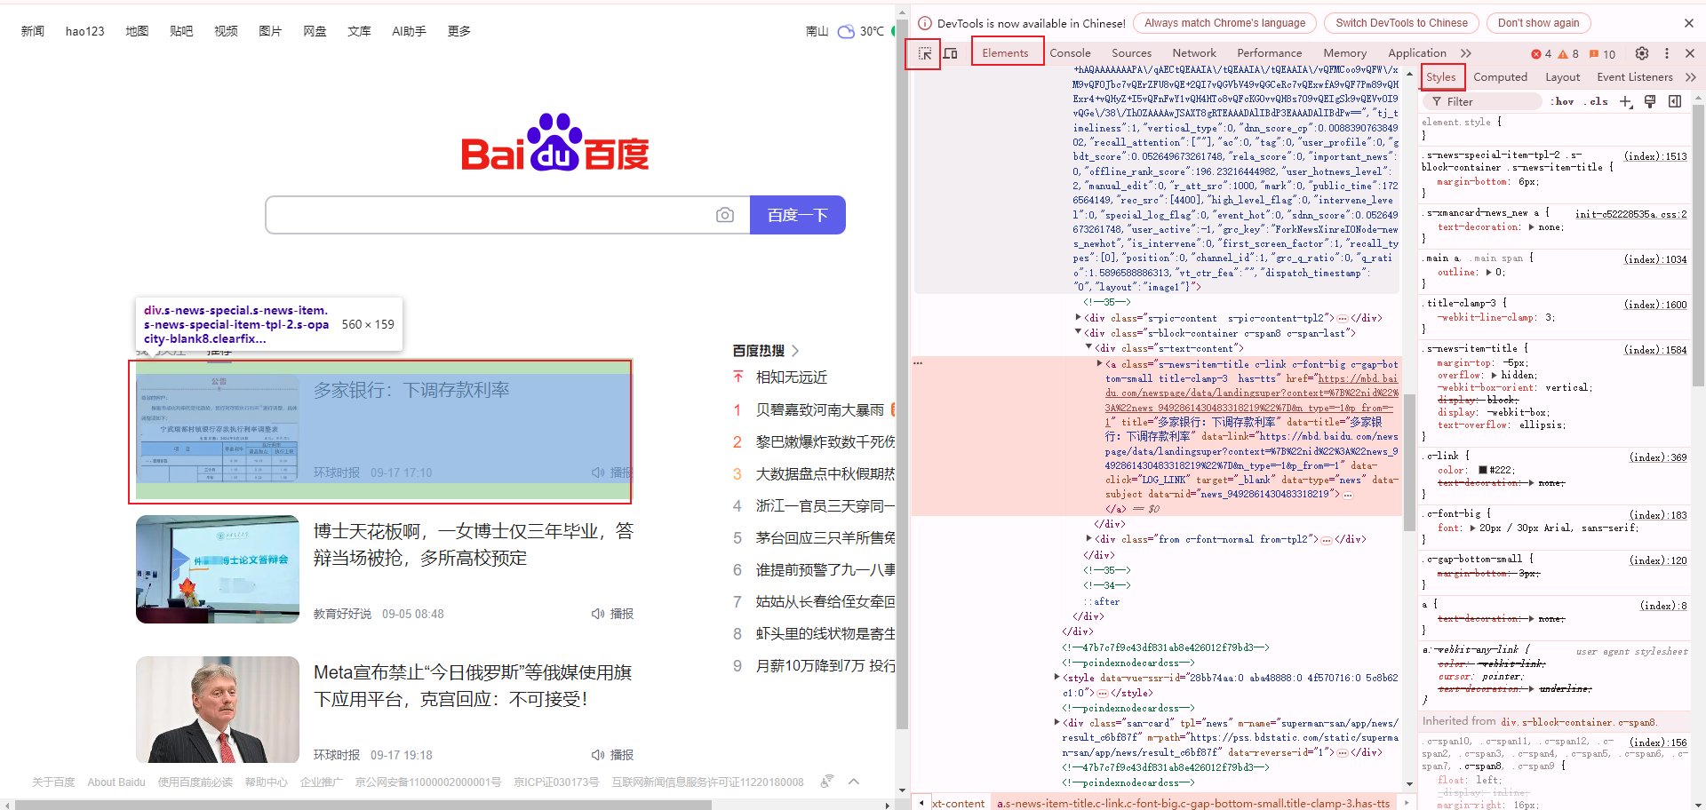1706x810 pixels.
Task: Click the breadcrumb left scroll arrow
Action: pyautogui.click(x=921, y=803)
